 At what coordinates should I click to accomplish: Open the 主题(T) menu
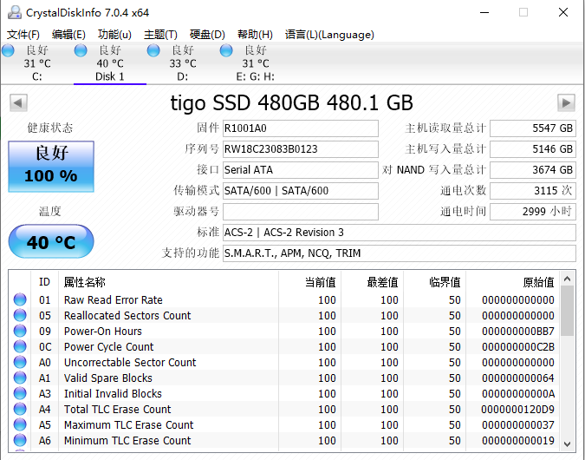160,35
